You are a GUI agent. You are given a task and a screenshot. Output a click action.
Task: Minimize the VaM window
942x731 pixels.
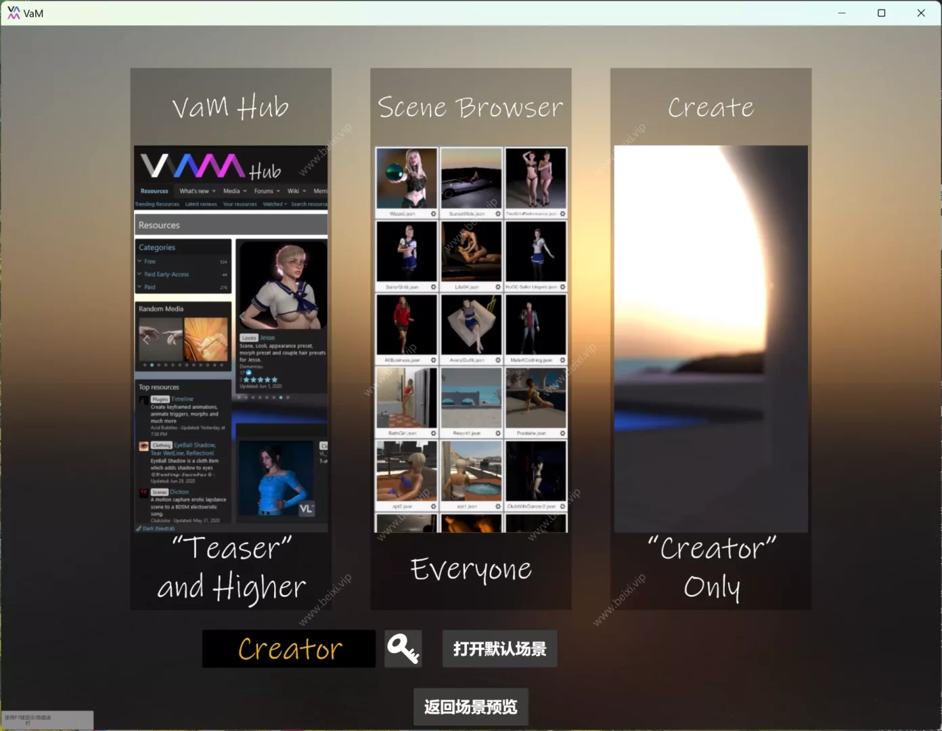[842, 13]
